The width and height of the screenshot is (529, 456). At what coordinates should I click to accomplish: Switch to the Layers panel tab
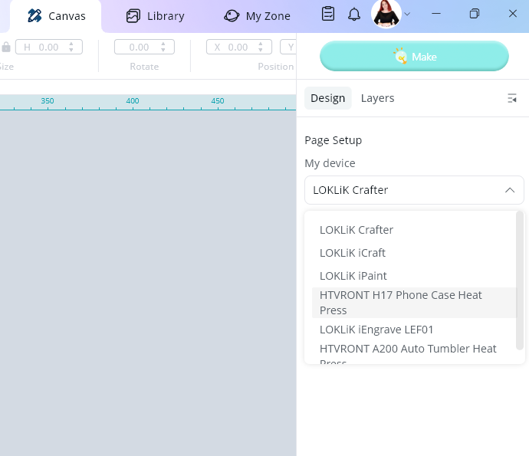click(377, 98)
